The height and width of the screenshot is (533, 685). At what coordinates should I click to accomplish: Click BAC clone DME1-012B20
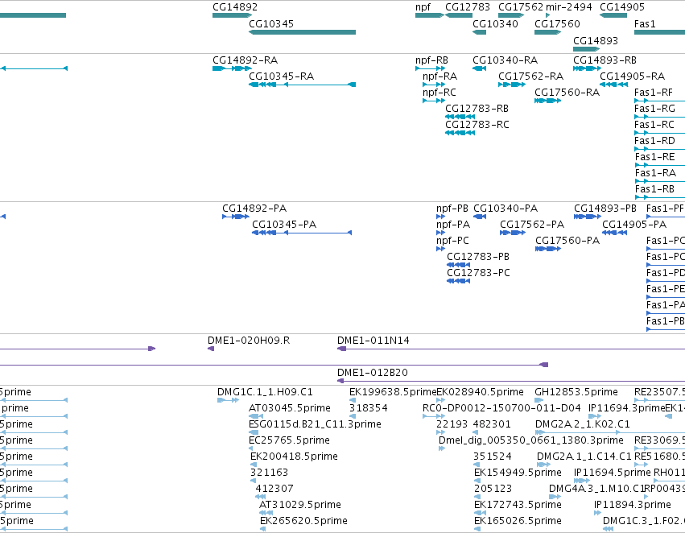click(x=372, y=373)
